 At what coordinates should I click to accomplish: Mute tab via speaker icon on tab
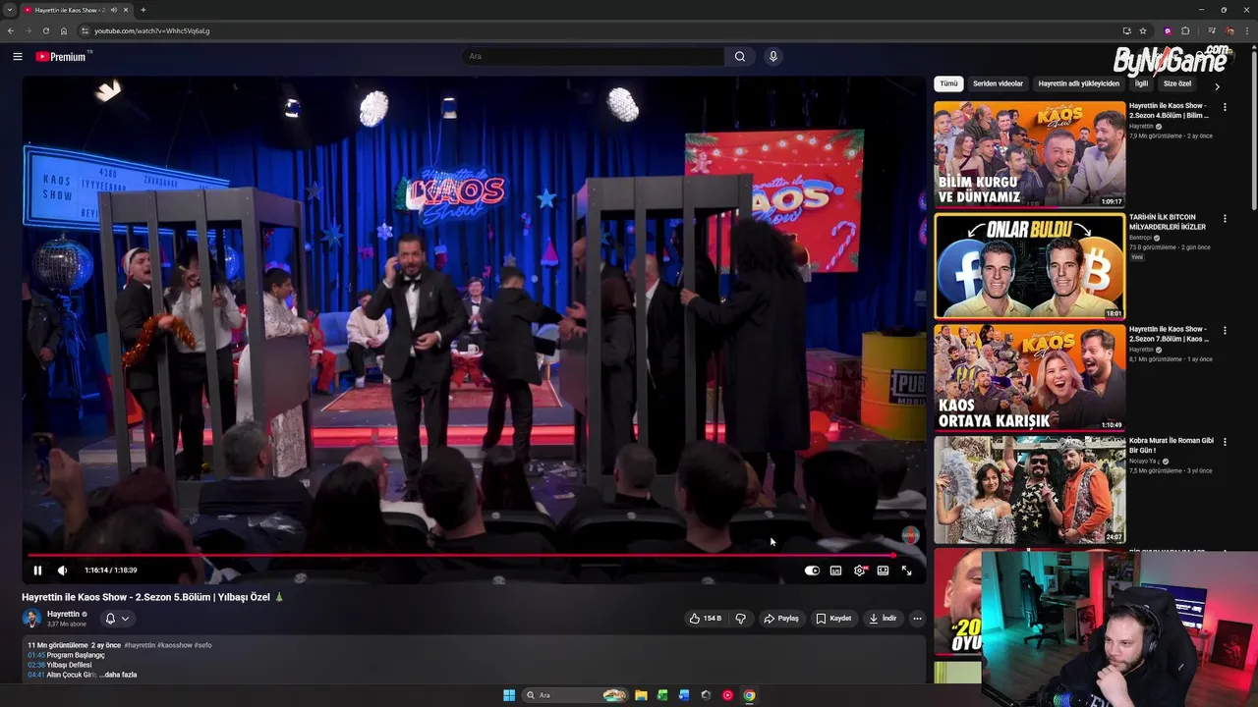tap(114, 10)
